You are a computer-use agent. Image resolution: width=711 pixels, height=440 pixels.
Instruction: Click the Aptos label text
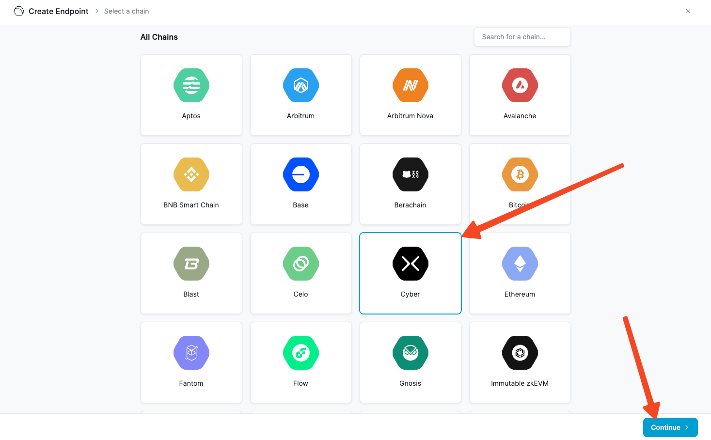pos(191,116)
